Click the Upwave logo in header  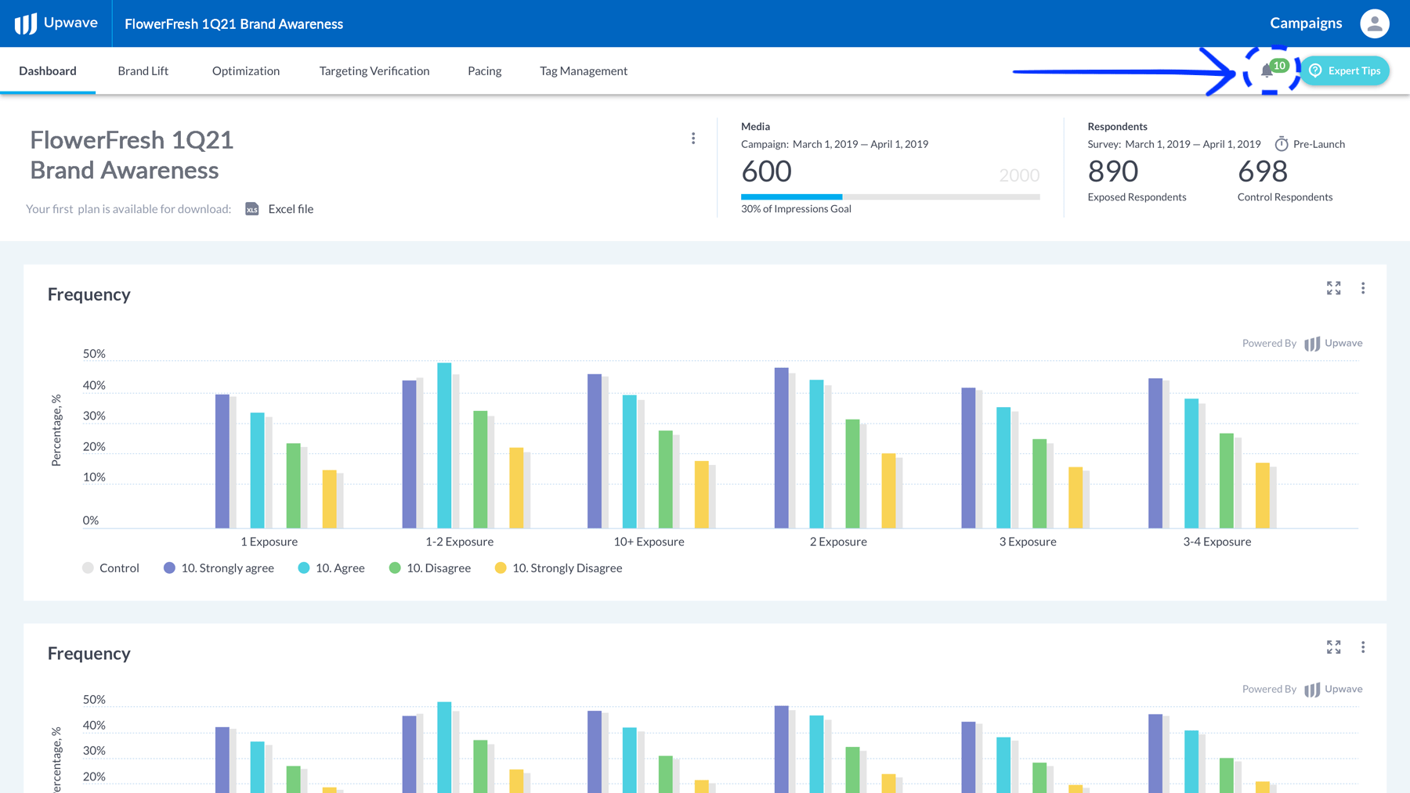[x=56, y=23]
